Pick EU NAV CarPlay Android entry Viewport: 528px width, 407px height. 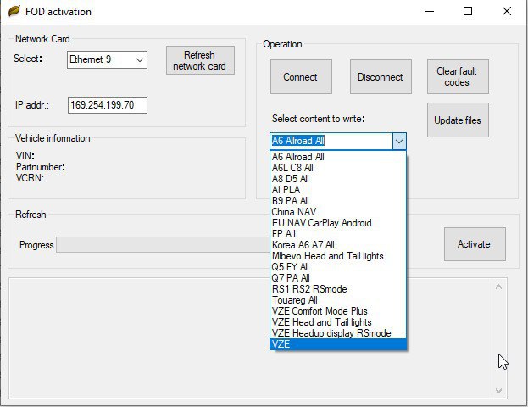point(321,223)
